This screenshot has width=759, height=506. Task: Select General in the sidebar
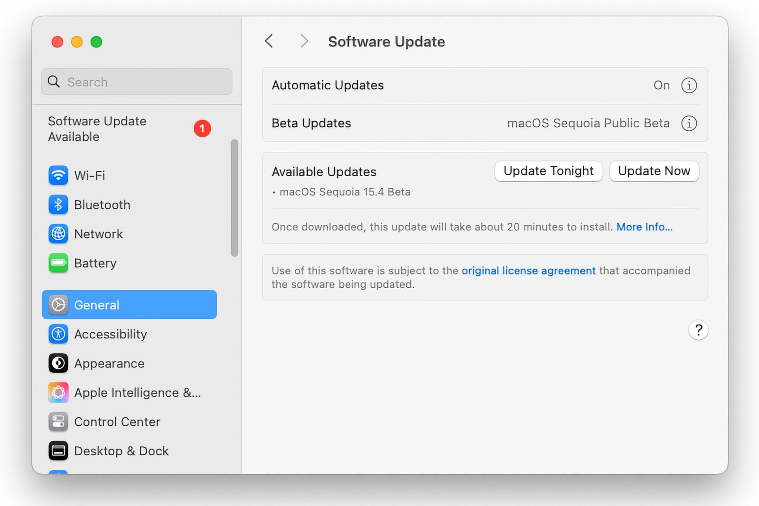click(129, 305)
